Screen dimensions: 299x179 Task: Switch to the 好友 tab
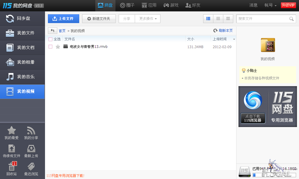pyautogui.click(x=193, y=5)
